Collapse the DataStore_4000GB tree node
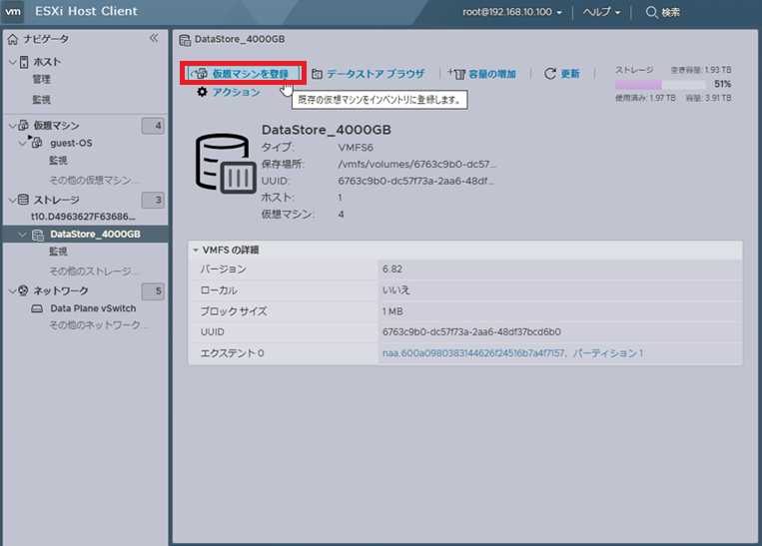 coord(22,235)
